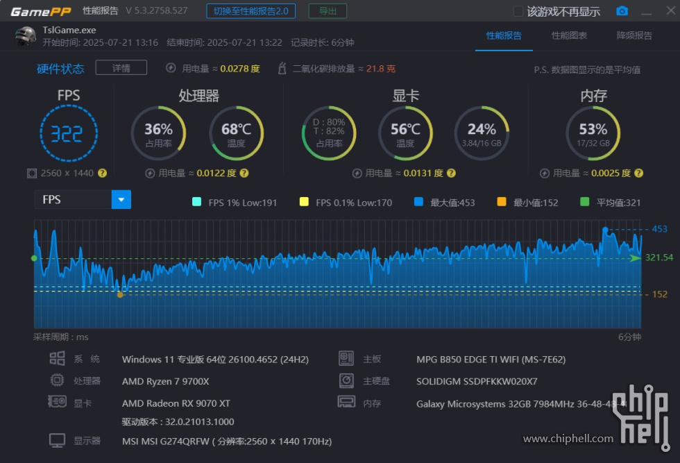Click the 显示器 monitor icon

click(57, 440)
